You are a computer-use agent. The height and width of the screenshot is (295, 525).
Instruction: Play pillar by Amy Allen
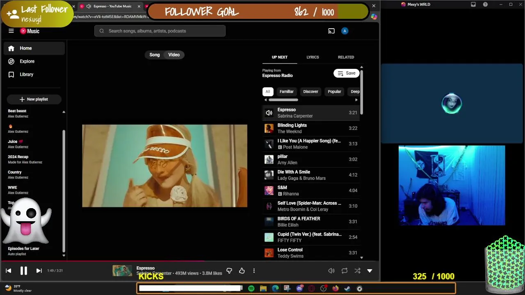click(x=311, y=159)
